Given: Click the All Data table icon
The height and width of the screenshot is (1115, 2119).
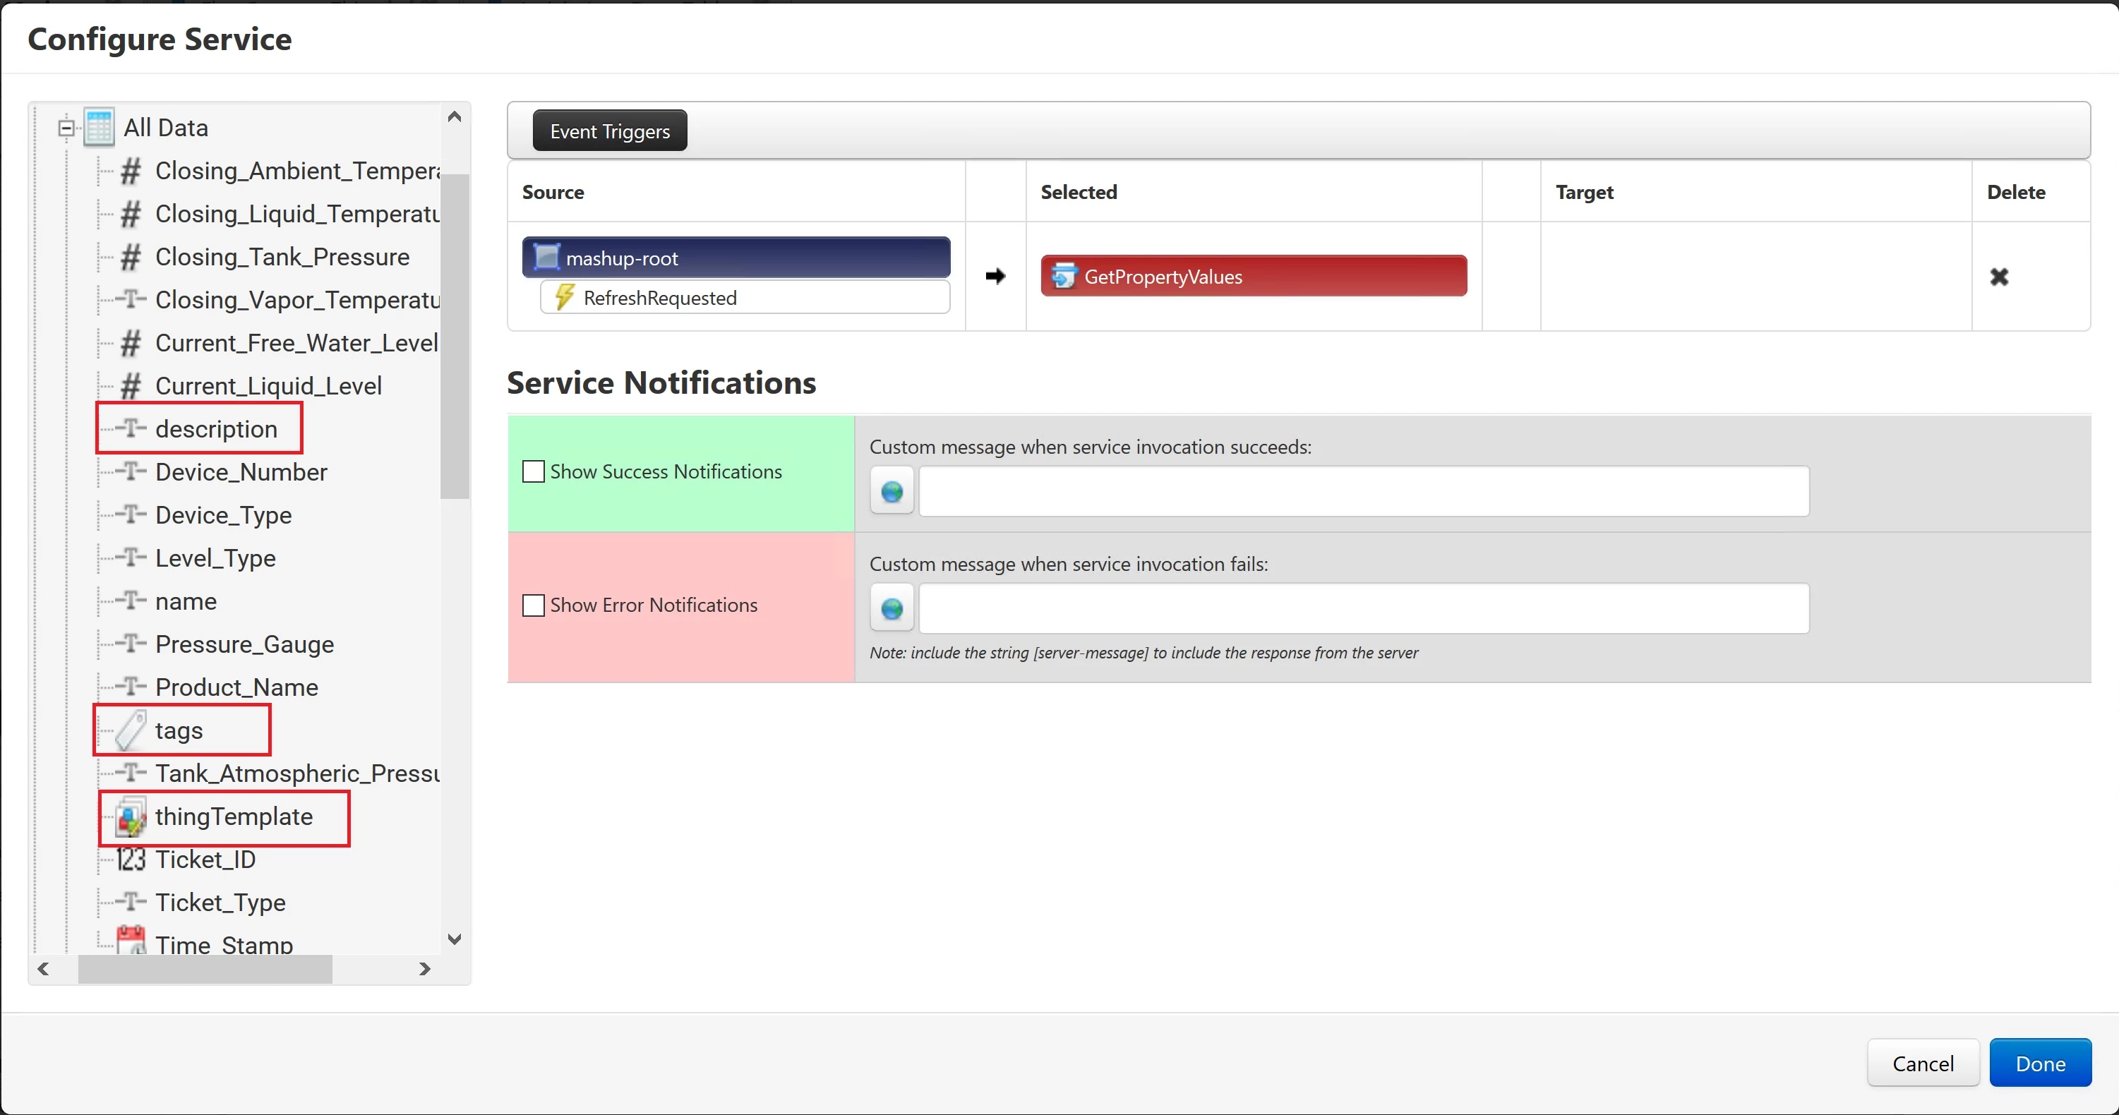Looking at the screenshot, I should point(100,128).
